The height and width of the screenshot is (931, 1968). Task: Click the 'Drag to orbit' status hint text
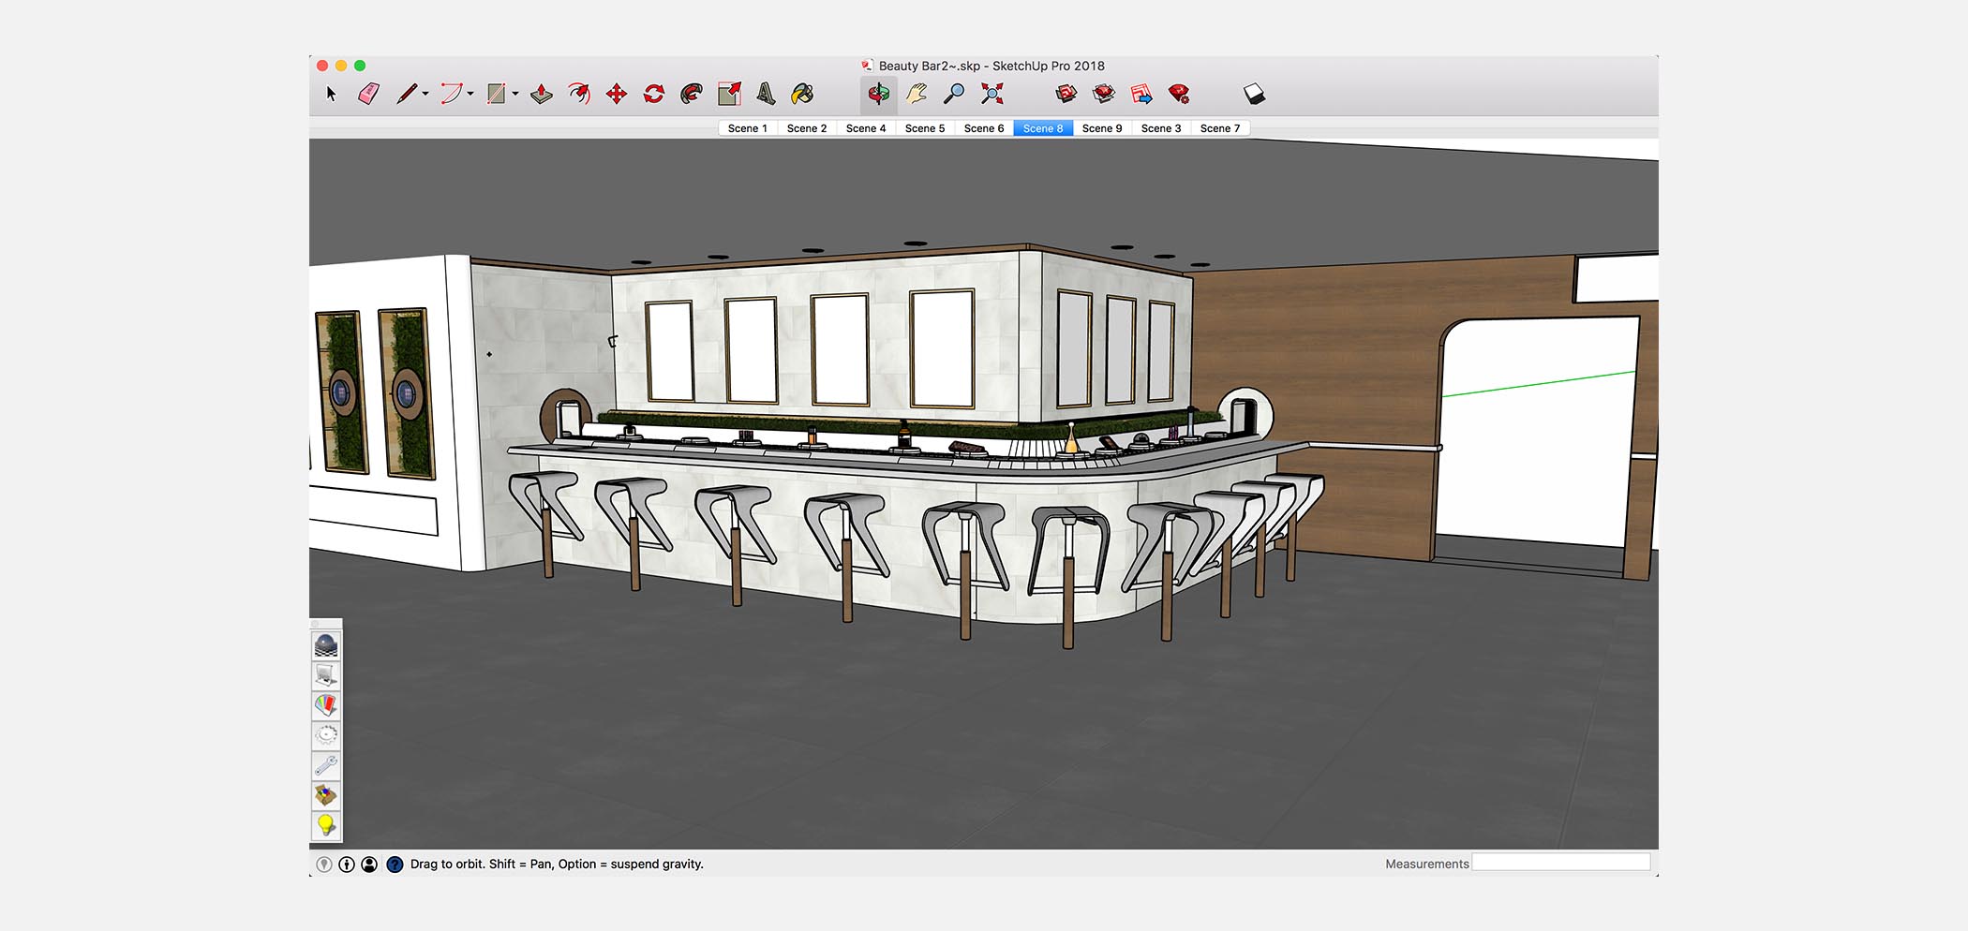coord(557,864)
